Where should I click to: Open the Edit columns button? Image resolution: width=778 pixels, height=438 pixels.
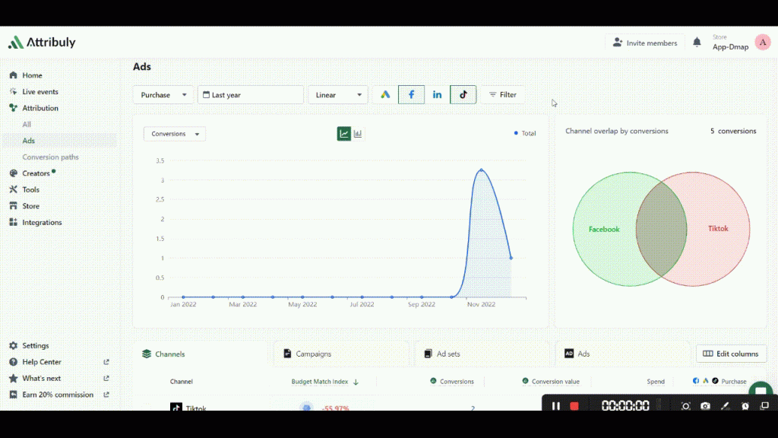tap(731, 354)
